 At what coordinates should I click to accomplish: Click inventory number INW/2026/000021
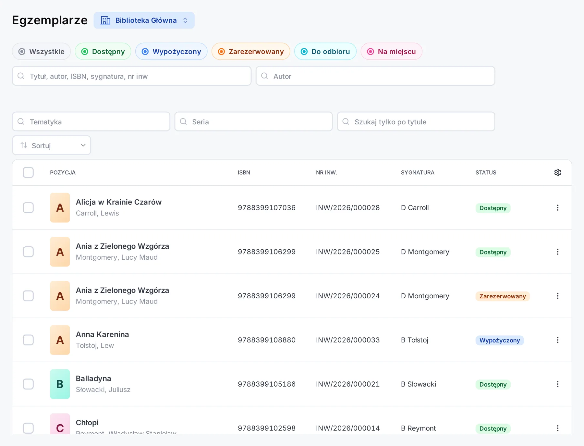pos(348,384)
